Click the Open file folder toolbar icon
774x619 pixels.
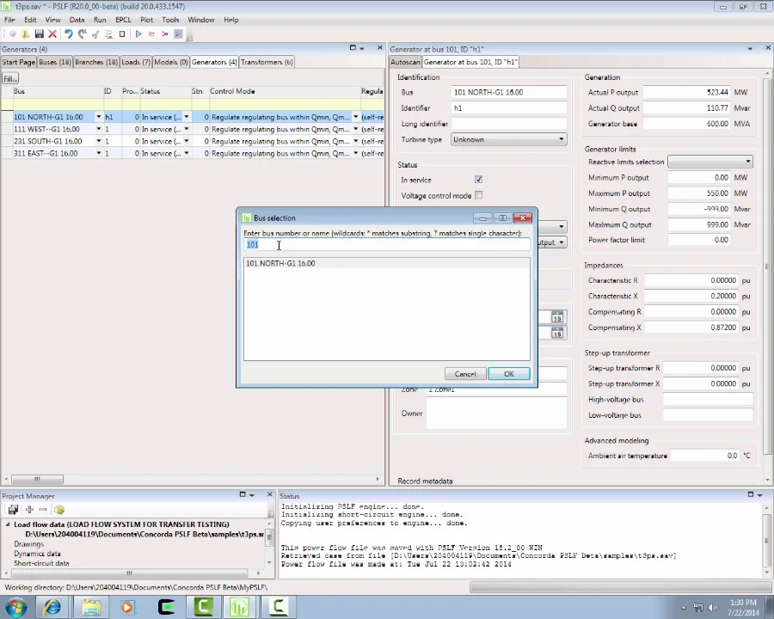(26, 34)
